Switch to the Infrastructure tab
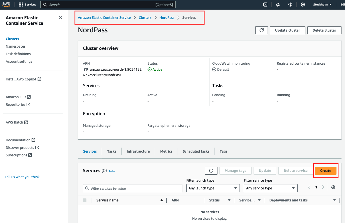345x223 pixels. (138, 151)
